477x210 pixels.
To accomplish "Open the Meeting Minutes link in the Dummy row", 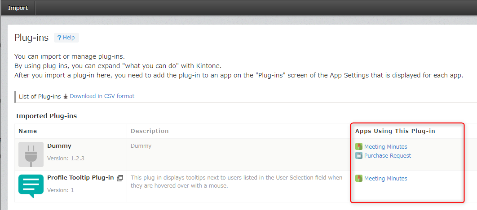I will tap(385, 147).
